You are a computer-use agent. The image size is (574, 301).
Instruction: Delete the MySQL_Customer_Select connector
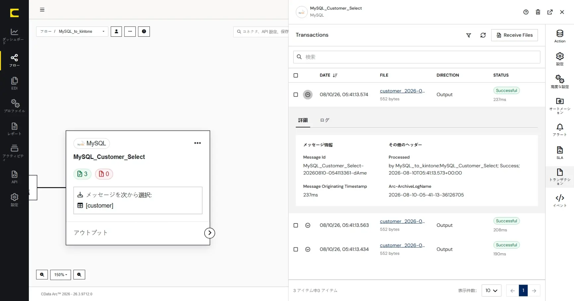[x=538, y=12]
